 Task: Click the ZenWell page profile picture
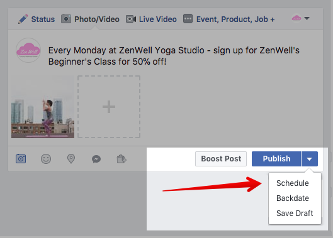click(x=28, y=50)
